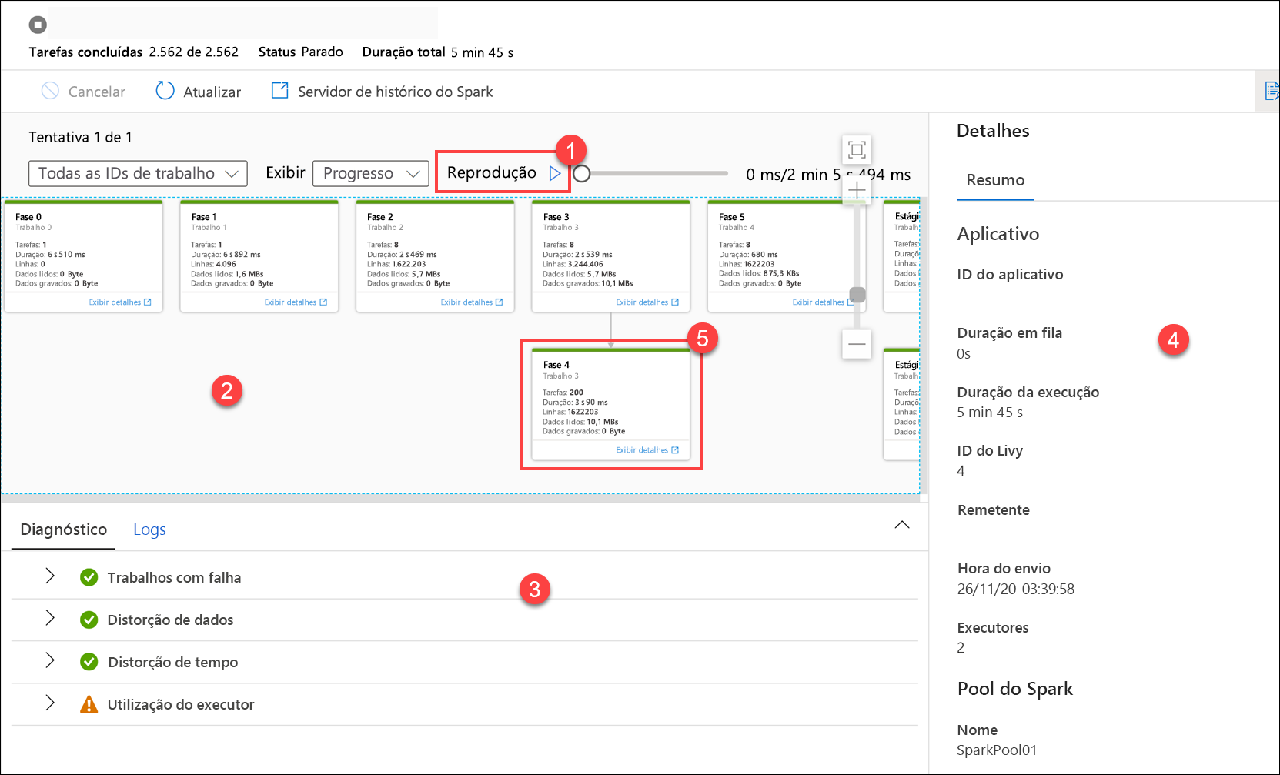The image size is (1280, 775).
Task: Open Exibir detalhes for Fase 0
Action: 120,302
